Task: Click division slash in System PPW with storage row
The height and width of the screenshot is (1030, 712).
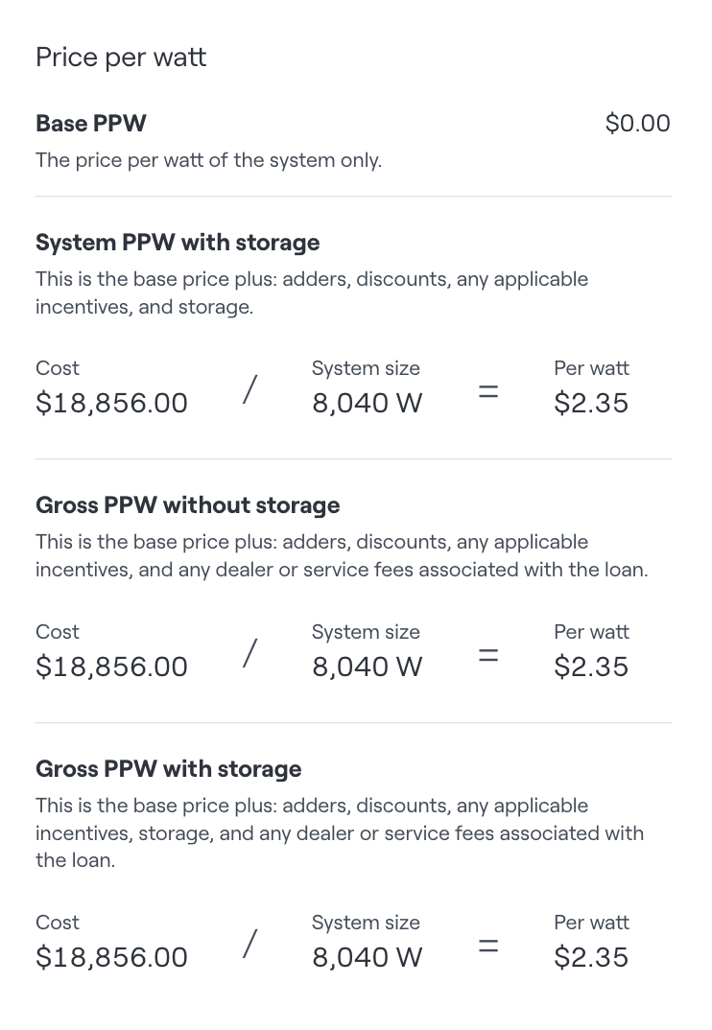Action: (249, 390)
